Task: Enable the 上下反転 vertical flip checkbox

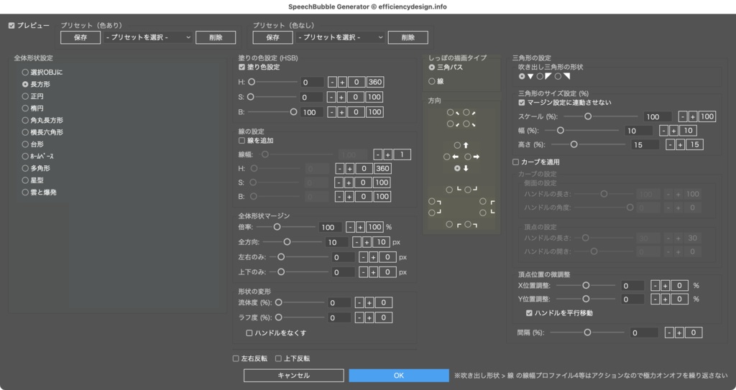Action: coord(278,358)
